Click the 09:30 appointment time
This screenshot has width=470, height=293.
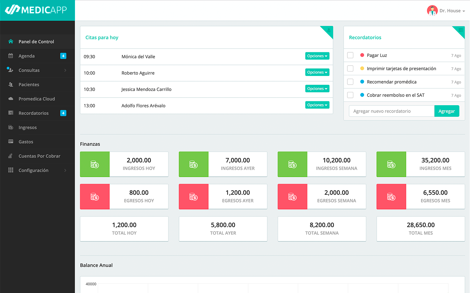(89, 57)
